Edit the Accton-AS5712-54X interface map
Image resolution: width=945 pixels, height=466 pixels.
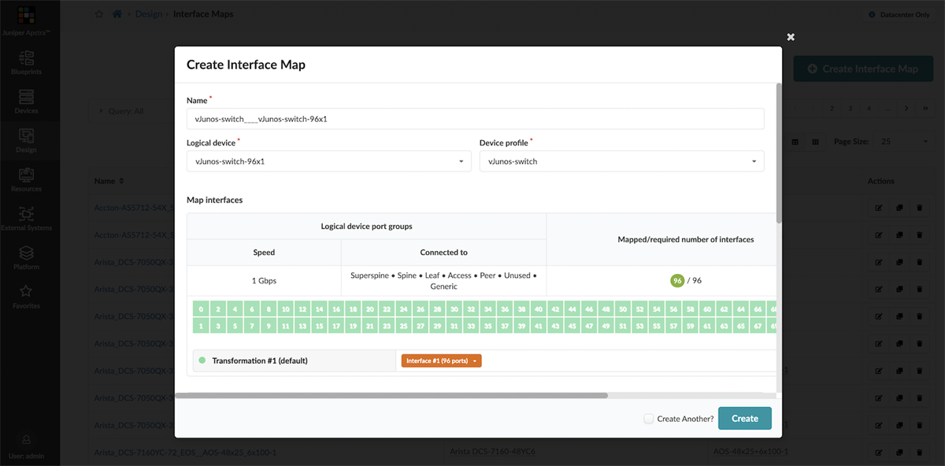pyautogui.click(x=878, y=208)
